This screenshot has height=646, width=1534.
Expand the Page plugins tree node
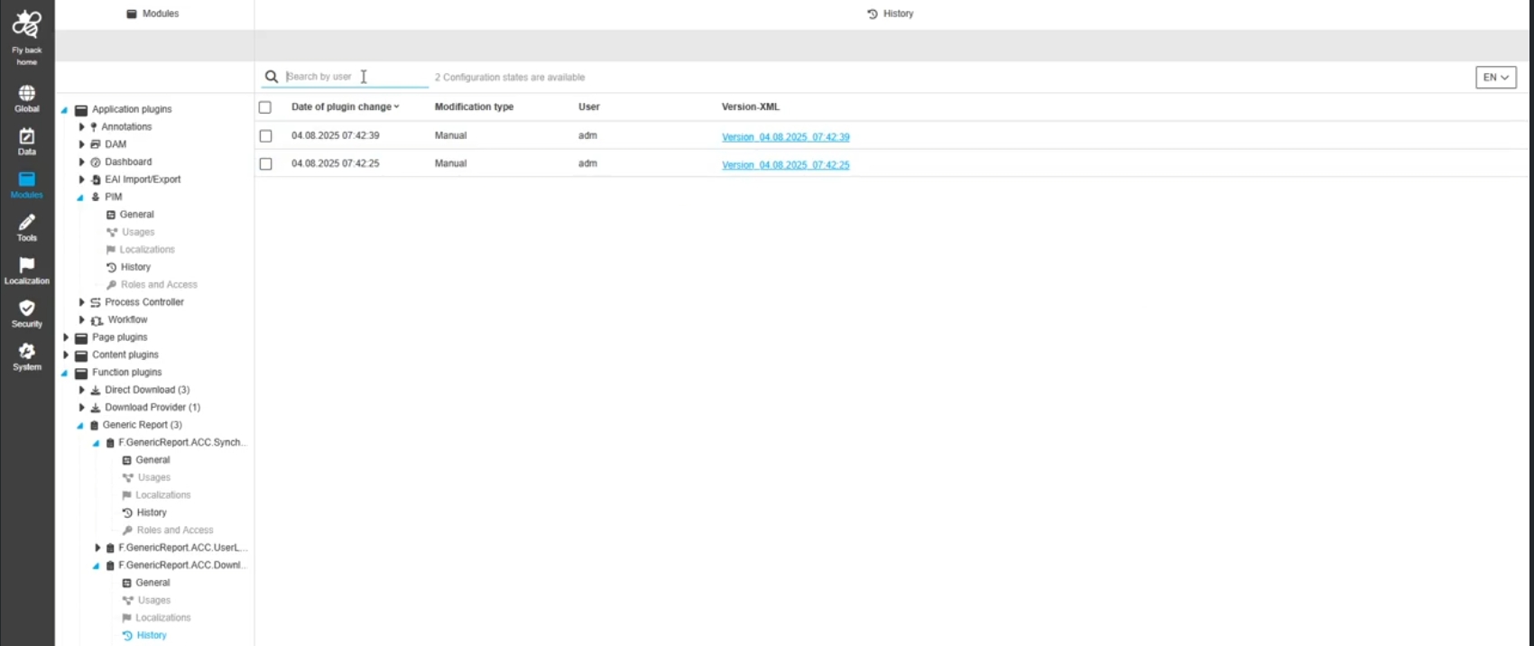point(65,337)
